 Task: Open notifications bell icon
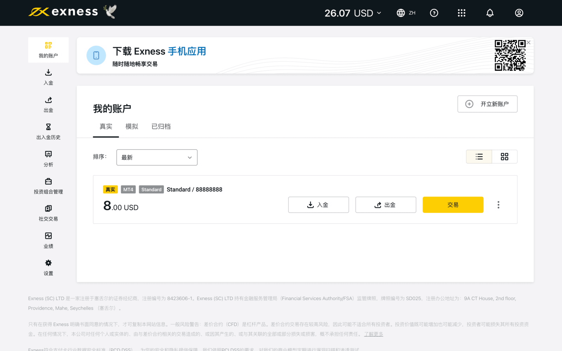click(x=490, y=13)
